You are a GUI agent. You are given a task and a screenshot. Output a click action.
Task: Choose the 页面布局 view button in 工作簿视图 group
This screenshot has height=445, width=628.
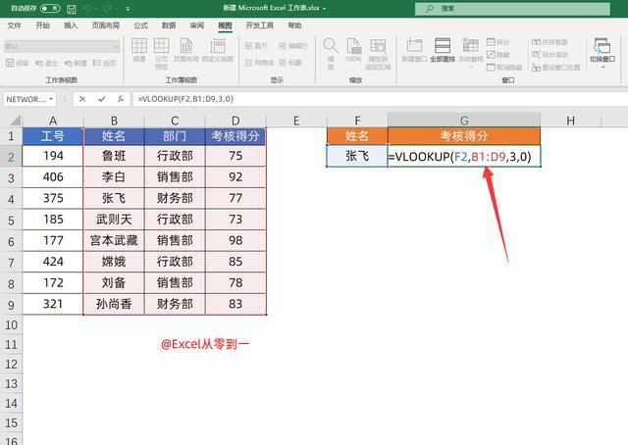point(185,50)
